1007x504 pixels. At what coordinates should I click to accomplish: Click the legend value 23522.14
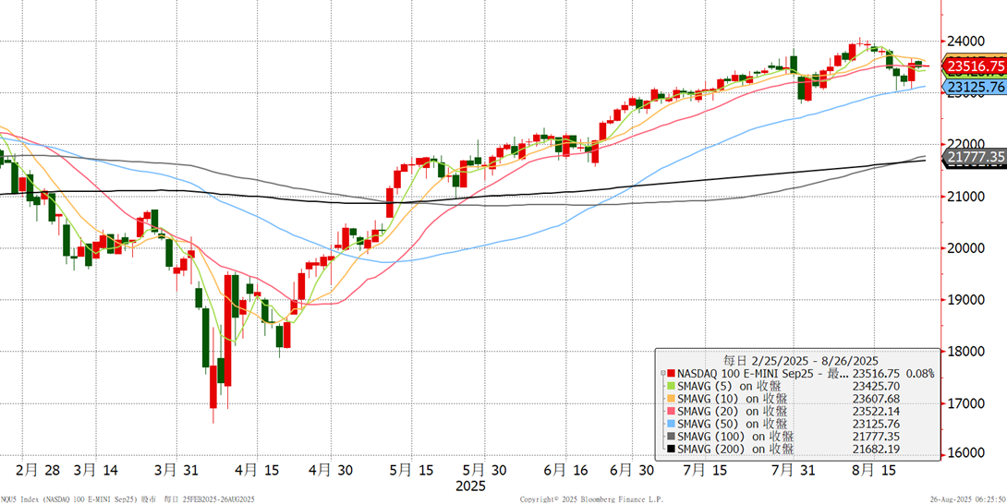tap(876, 412)
